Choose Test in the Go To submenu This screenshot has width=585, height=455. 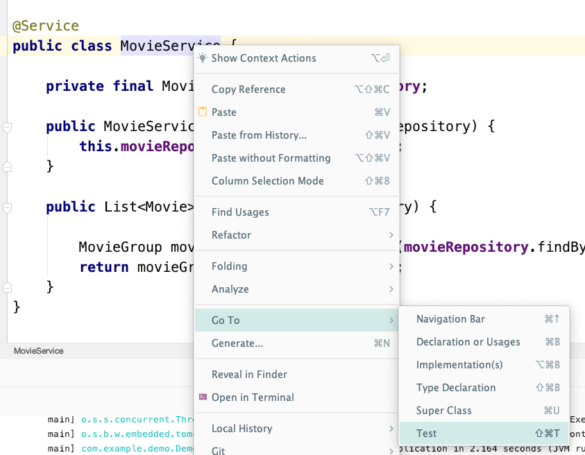pos(484,433)
